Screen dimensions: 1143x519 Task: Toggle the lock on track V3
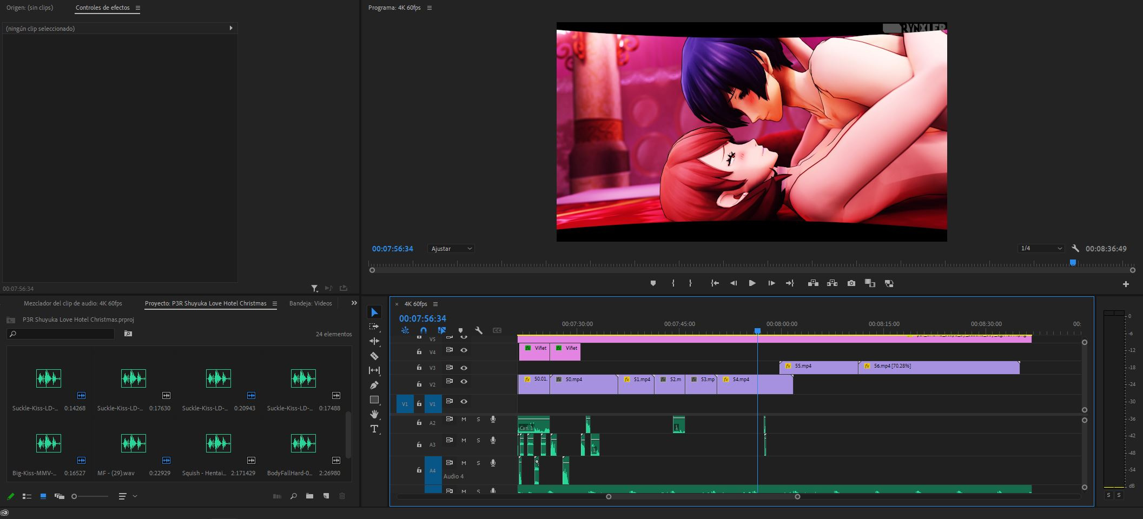419,368
